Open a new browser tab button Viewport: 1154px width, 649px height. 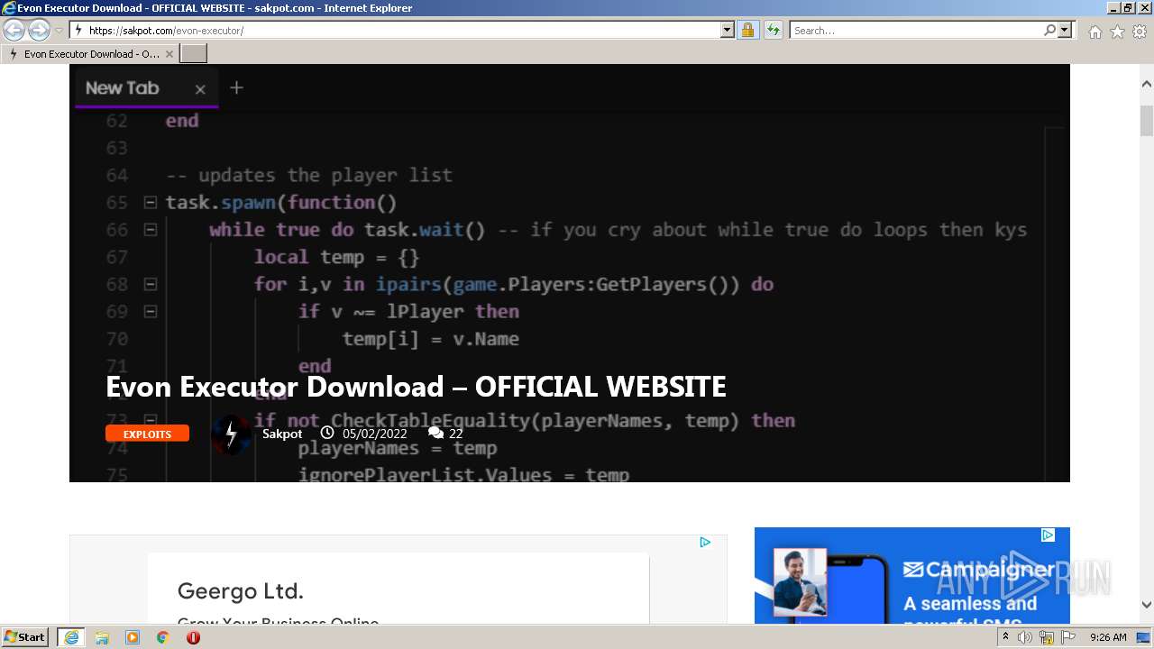(x=194, y=54)
